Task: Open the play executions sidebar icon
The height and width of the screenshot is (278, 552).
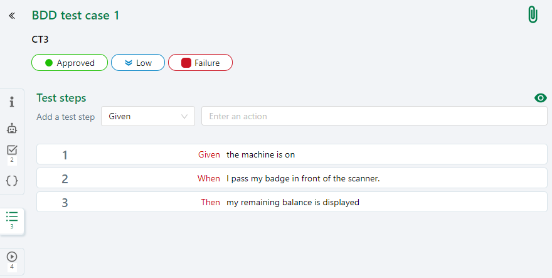Action: (12, 257)
